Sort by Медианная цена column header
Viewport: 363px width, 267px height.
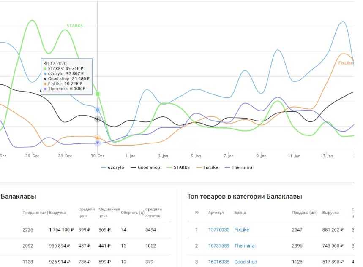coord(109,213)
